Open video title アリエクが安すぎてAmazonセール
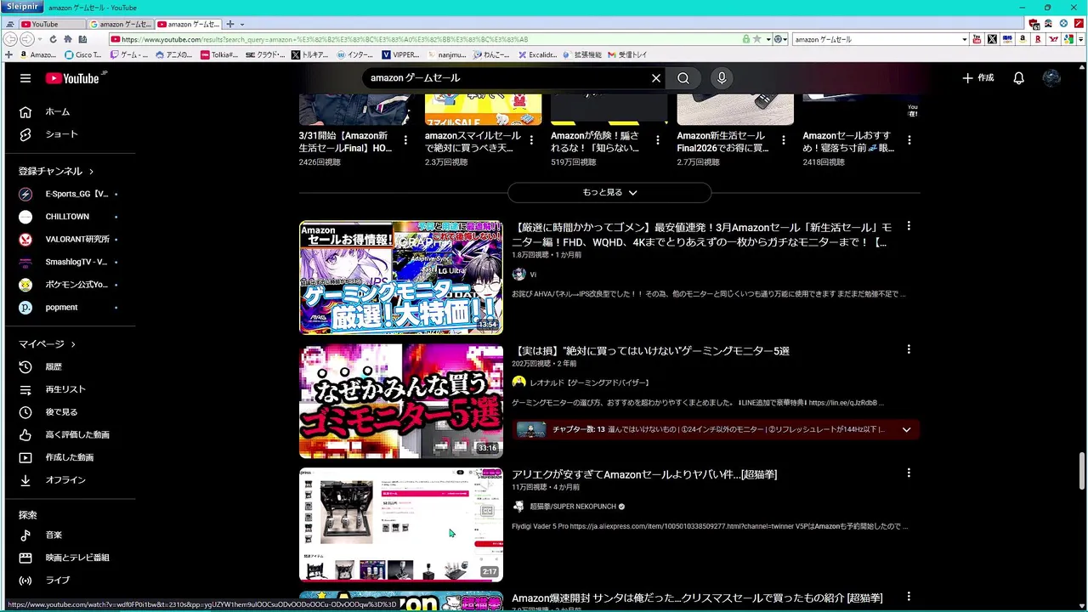Screen dimensions: 1088x612 click(x=644, y=474)
